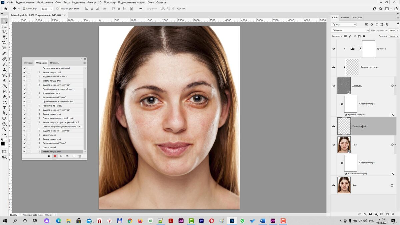Open the blend mode dropdown Обычные
The width and height of the screenshot is (400, 225).
350,30
